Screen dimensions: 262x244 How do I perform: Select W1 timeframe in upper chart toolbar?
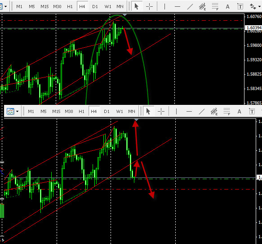click(x=107, y=6)
